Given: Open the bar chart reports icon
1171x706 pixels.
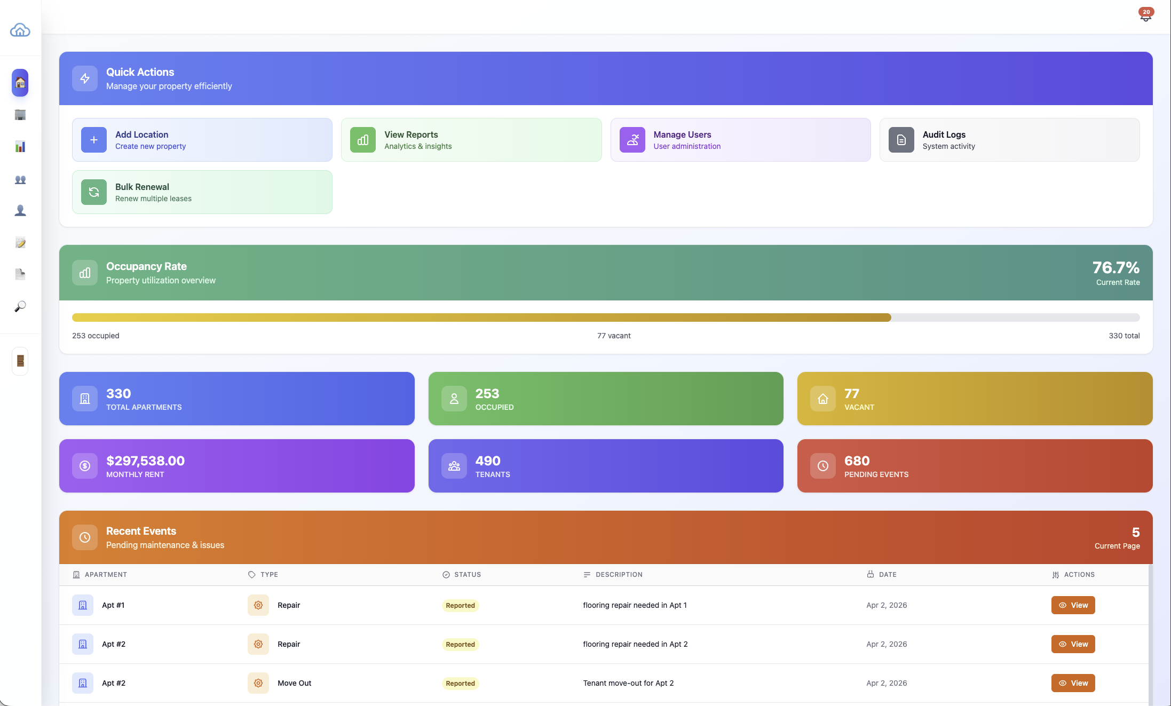Looking at the screenshot, I should [x=20, y=147].
